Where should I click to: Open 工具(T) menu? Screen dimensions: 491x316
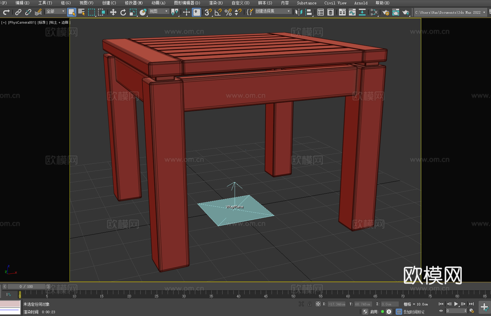pos(45,3)
